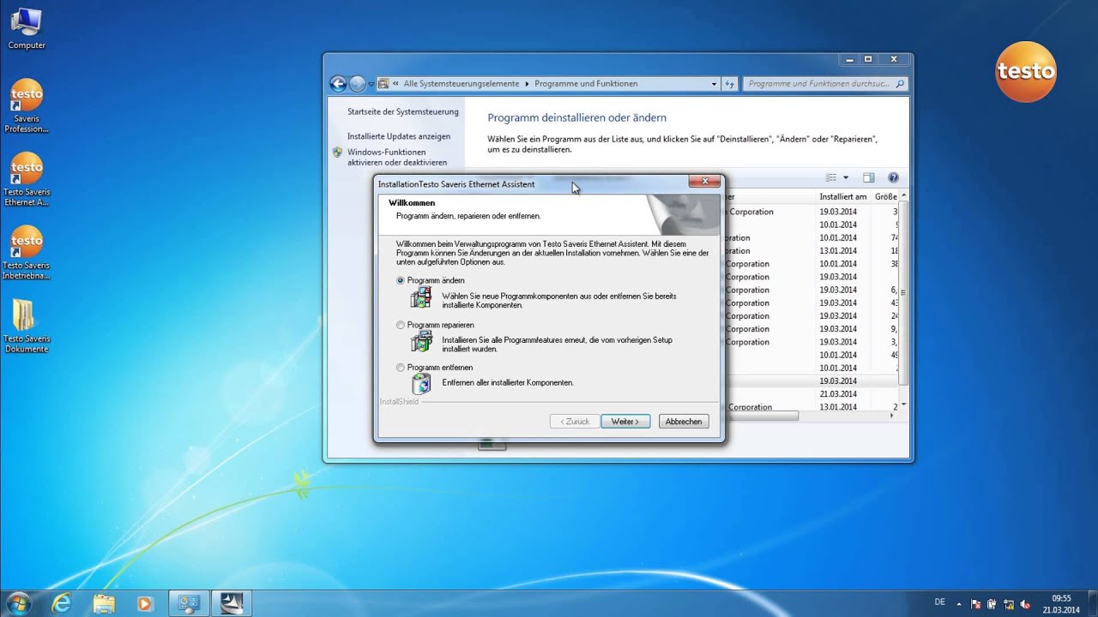This screenshot has width=1098, height=617.
Task: Open the recent pages dropdown next to navigation arrows
Action: (371, 84)
